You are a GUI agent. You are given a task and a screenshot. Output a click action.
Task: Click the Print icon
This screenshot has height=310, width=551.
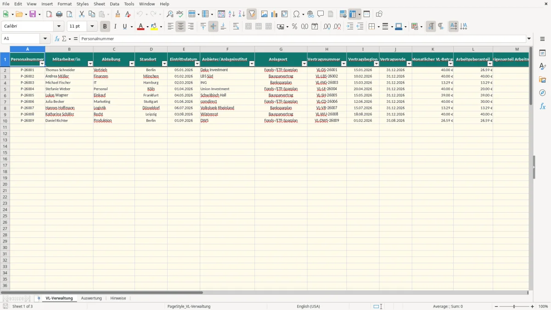59,14
